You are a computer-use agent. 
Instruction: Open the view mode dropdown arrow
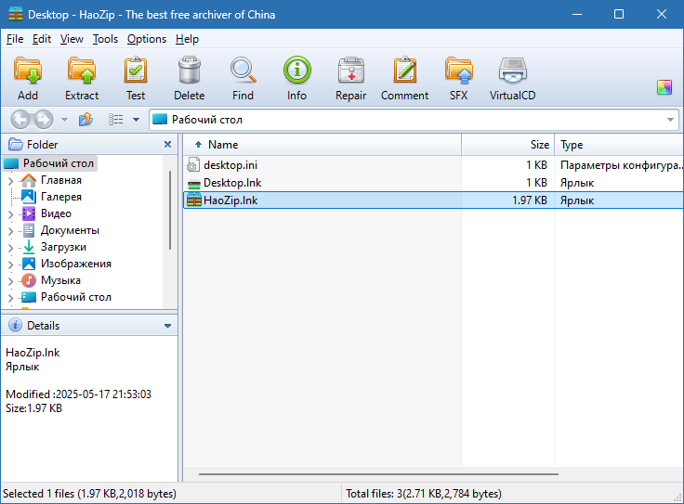[x=136, y=120]
